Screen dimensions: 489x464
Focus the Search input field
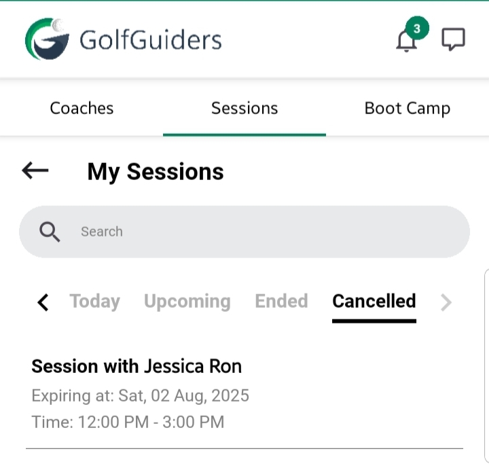258,232
